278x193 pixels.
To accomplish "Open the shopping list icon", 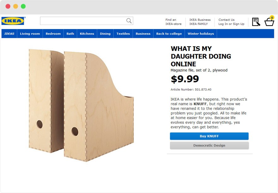I will tap(256, 22).
